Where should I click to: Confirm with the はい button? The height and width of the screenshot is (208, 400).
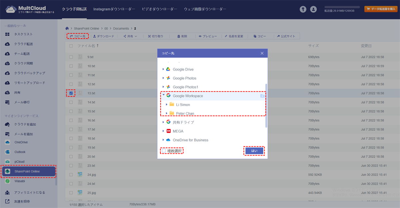[x=254, y=151]
